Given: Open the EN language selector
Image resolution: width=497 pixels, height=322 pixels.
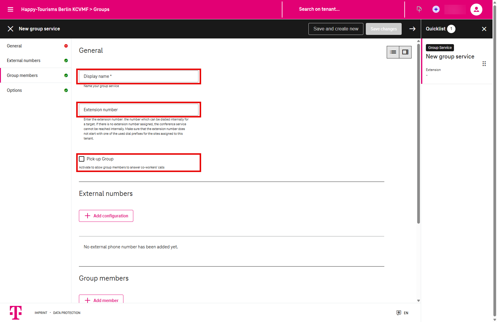Looking at the screenshot, I should (x=403, y=313).
